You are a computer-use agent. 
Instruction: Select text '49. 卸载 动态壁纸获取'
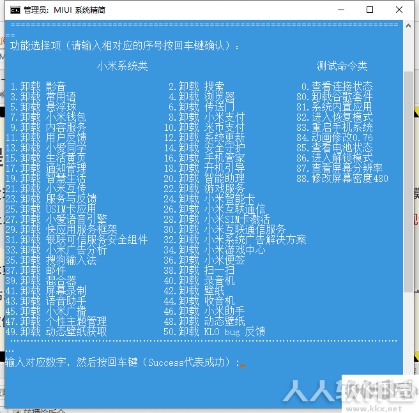(x=56, y=331)
